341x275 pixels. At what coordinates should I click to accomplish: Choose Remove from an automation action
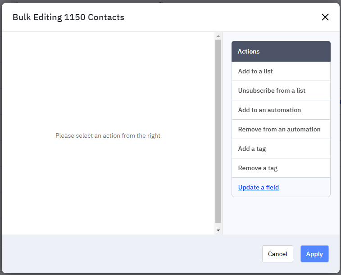[281, 129]
